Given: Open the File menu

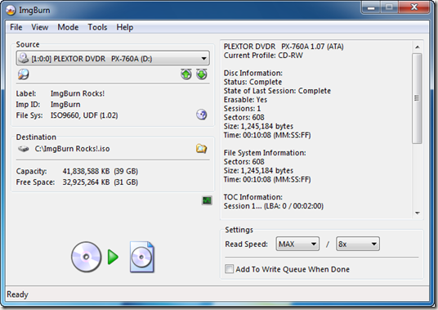Looking at the screenshot, I should tap(16, 27).
